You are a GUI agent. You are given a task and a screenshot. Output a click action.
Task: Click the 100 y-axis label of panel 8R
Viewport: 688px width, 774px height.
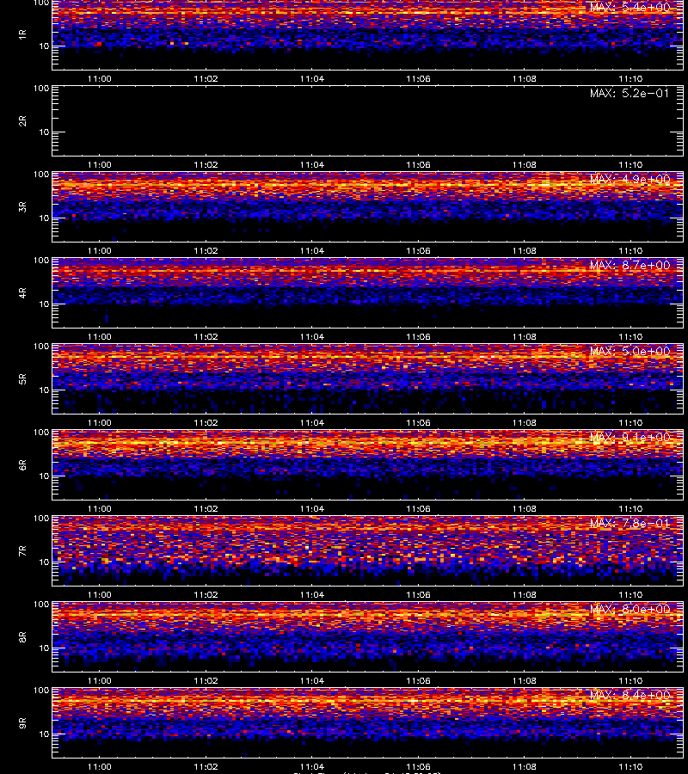41,605
